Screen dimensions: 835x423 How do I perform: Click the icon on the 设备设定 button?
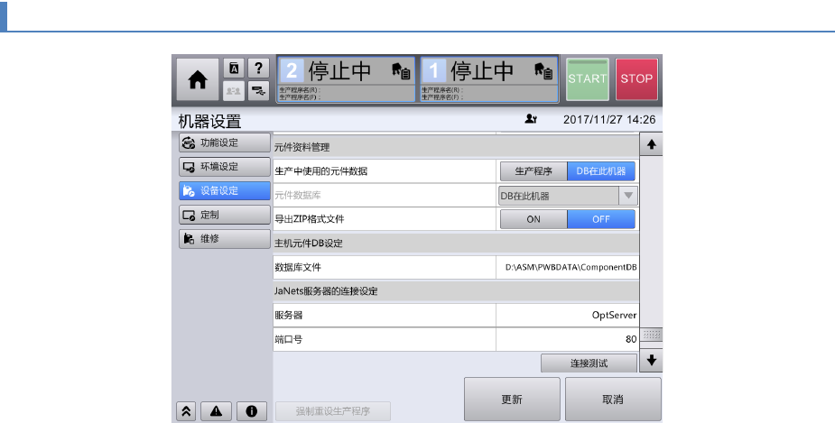pos(189,190)
